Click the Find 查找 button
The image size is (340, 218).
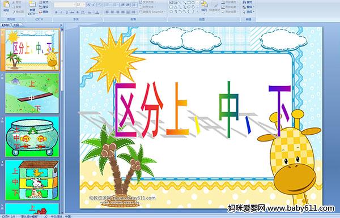(x=248, y=2)
